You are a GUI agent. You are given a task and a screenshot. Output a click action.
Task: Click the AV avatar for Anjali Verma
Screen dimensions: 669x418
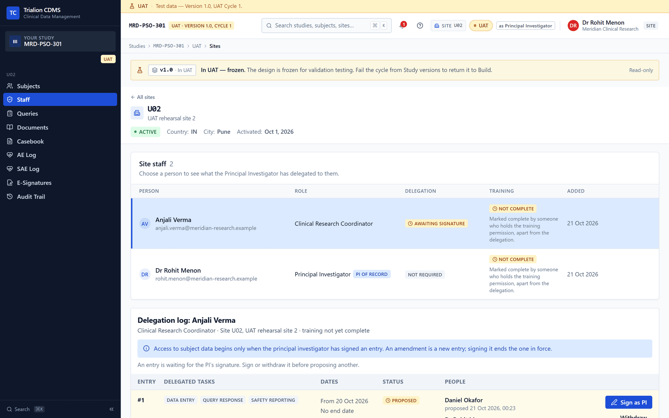tap(145, 224)
